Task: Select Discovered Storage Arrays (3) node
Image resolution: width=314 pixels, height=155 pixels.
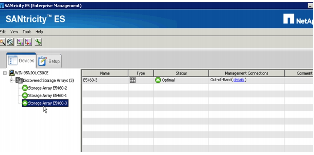Action: (x=48, y=80)
